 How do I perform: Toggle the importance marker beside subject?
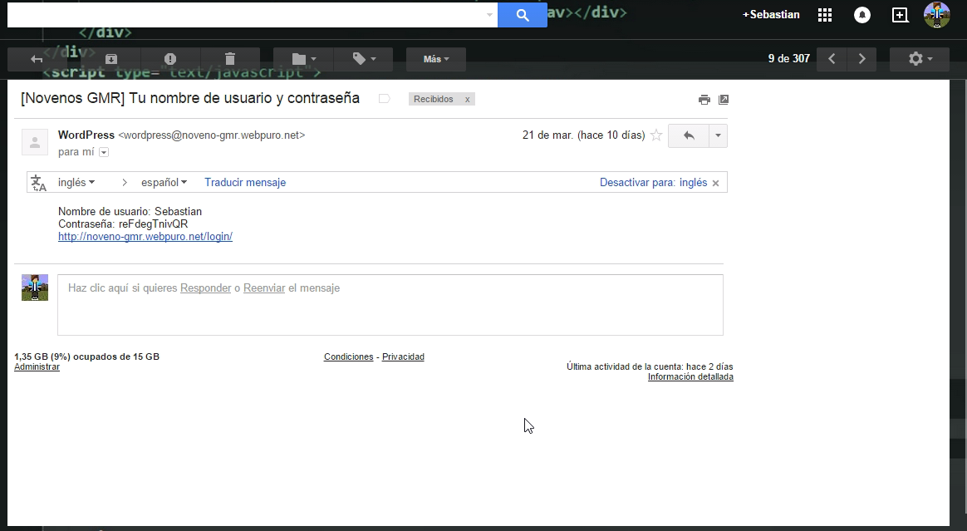(384, 99)
